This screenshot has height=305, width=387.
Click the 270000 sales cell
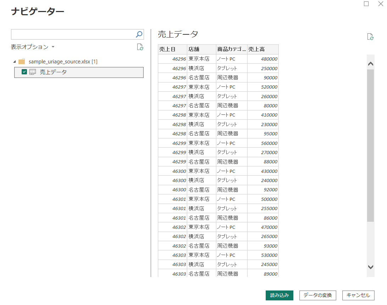(263, 152)
